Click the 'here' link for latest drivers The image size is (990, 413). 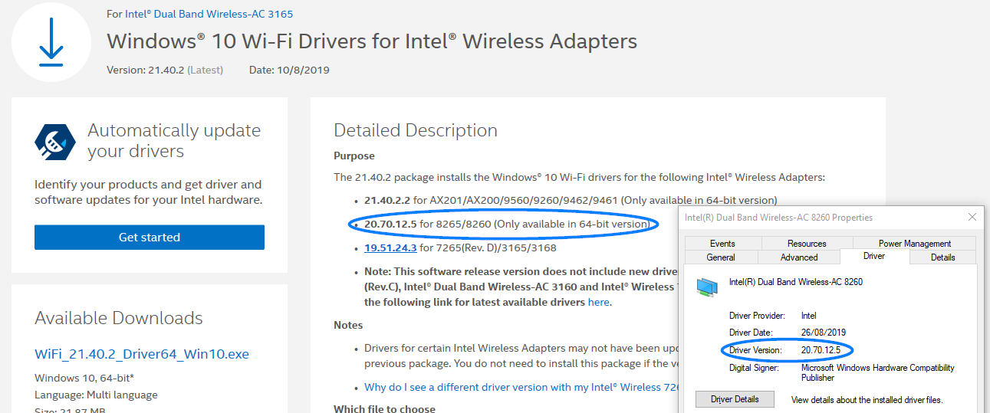point(598,302)
